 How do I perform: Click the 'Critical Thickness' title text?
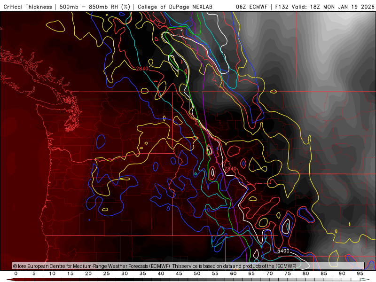[x=28, y=7]
